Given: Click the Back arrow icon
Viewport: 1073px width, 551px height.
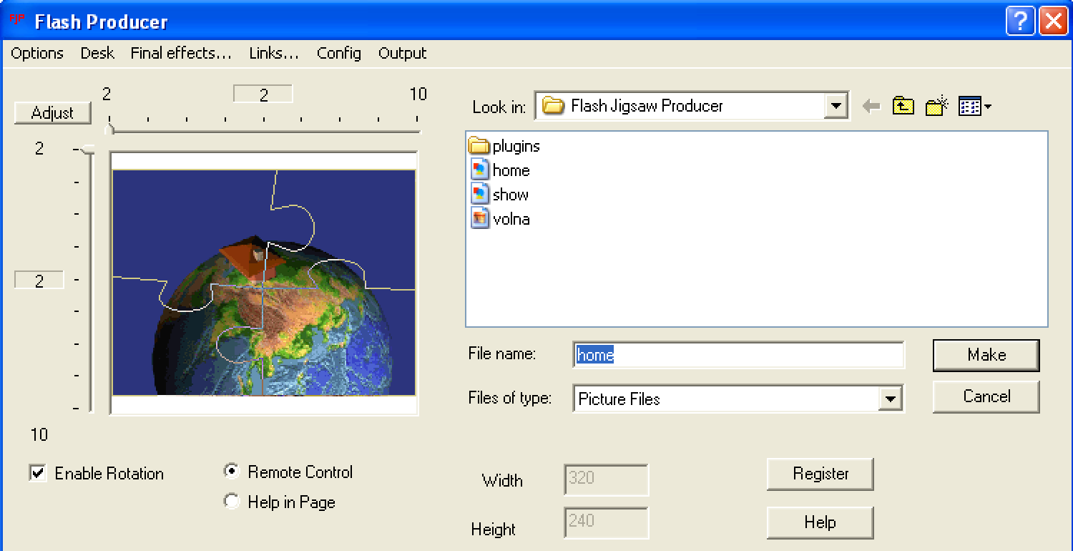Looking at the screenshot, I should (871, 107).
